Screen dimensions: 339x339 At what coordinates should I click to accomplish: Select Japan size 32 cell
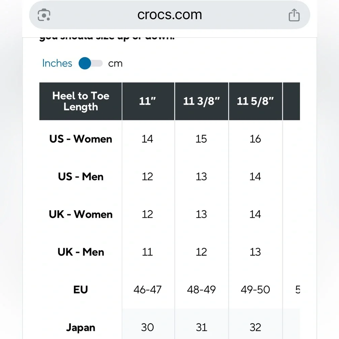point(255,327)
